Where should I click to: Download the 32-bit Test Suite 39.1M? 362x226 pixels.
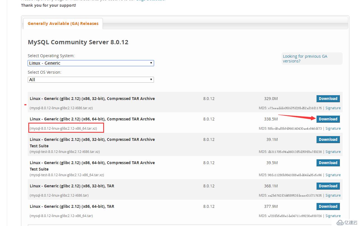click(x=328, y=139)
